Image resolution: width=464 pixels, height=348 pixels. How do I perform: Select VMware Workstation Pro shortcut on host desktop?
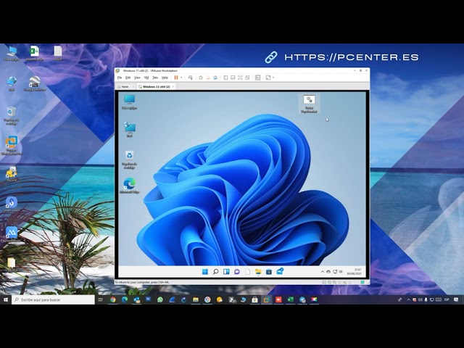(x=12, y=145)
